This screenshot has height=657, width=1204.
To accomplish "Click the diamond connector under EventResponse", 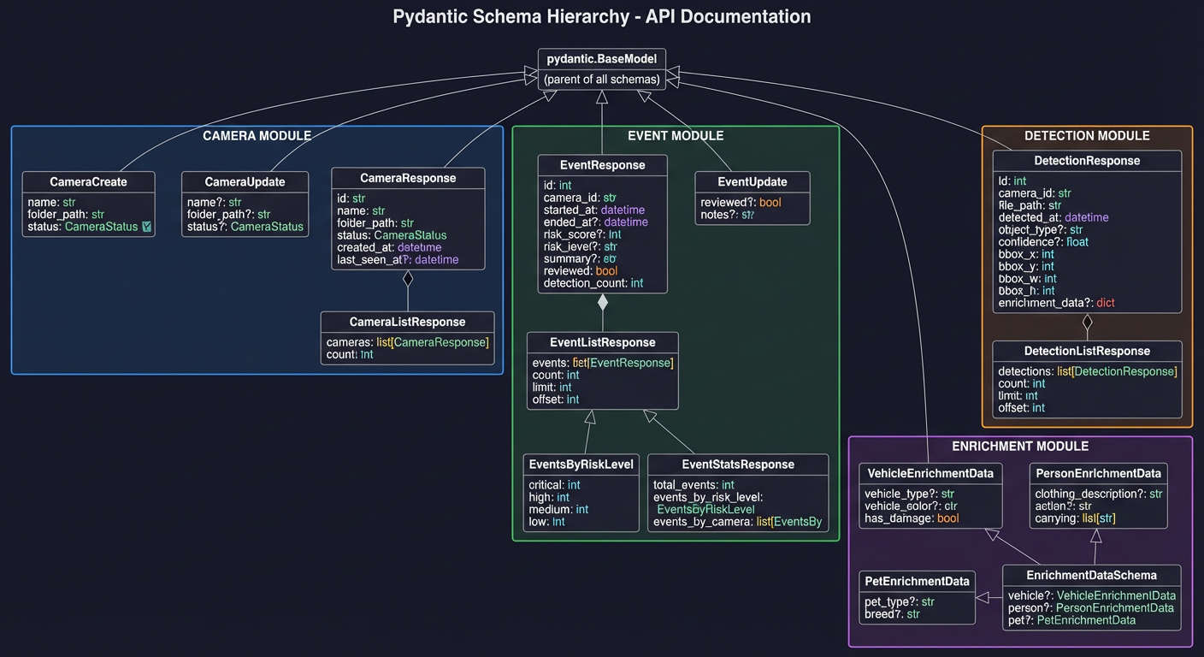I will pyautogui.click(x=603, y=303).
